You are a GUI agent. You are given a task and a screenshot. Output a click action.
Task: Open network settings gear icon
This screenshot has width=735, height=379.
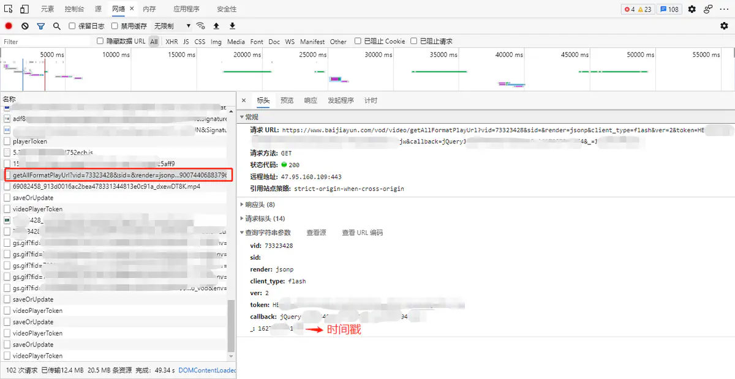click(724, 26)
